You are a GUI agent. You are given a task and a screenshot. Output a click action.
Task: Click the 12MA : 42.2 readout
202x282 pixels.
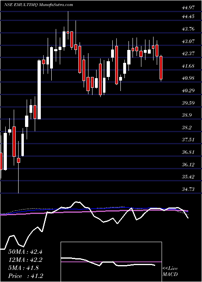pos(25,260)
